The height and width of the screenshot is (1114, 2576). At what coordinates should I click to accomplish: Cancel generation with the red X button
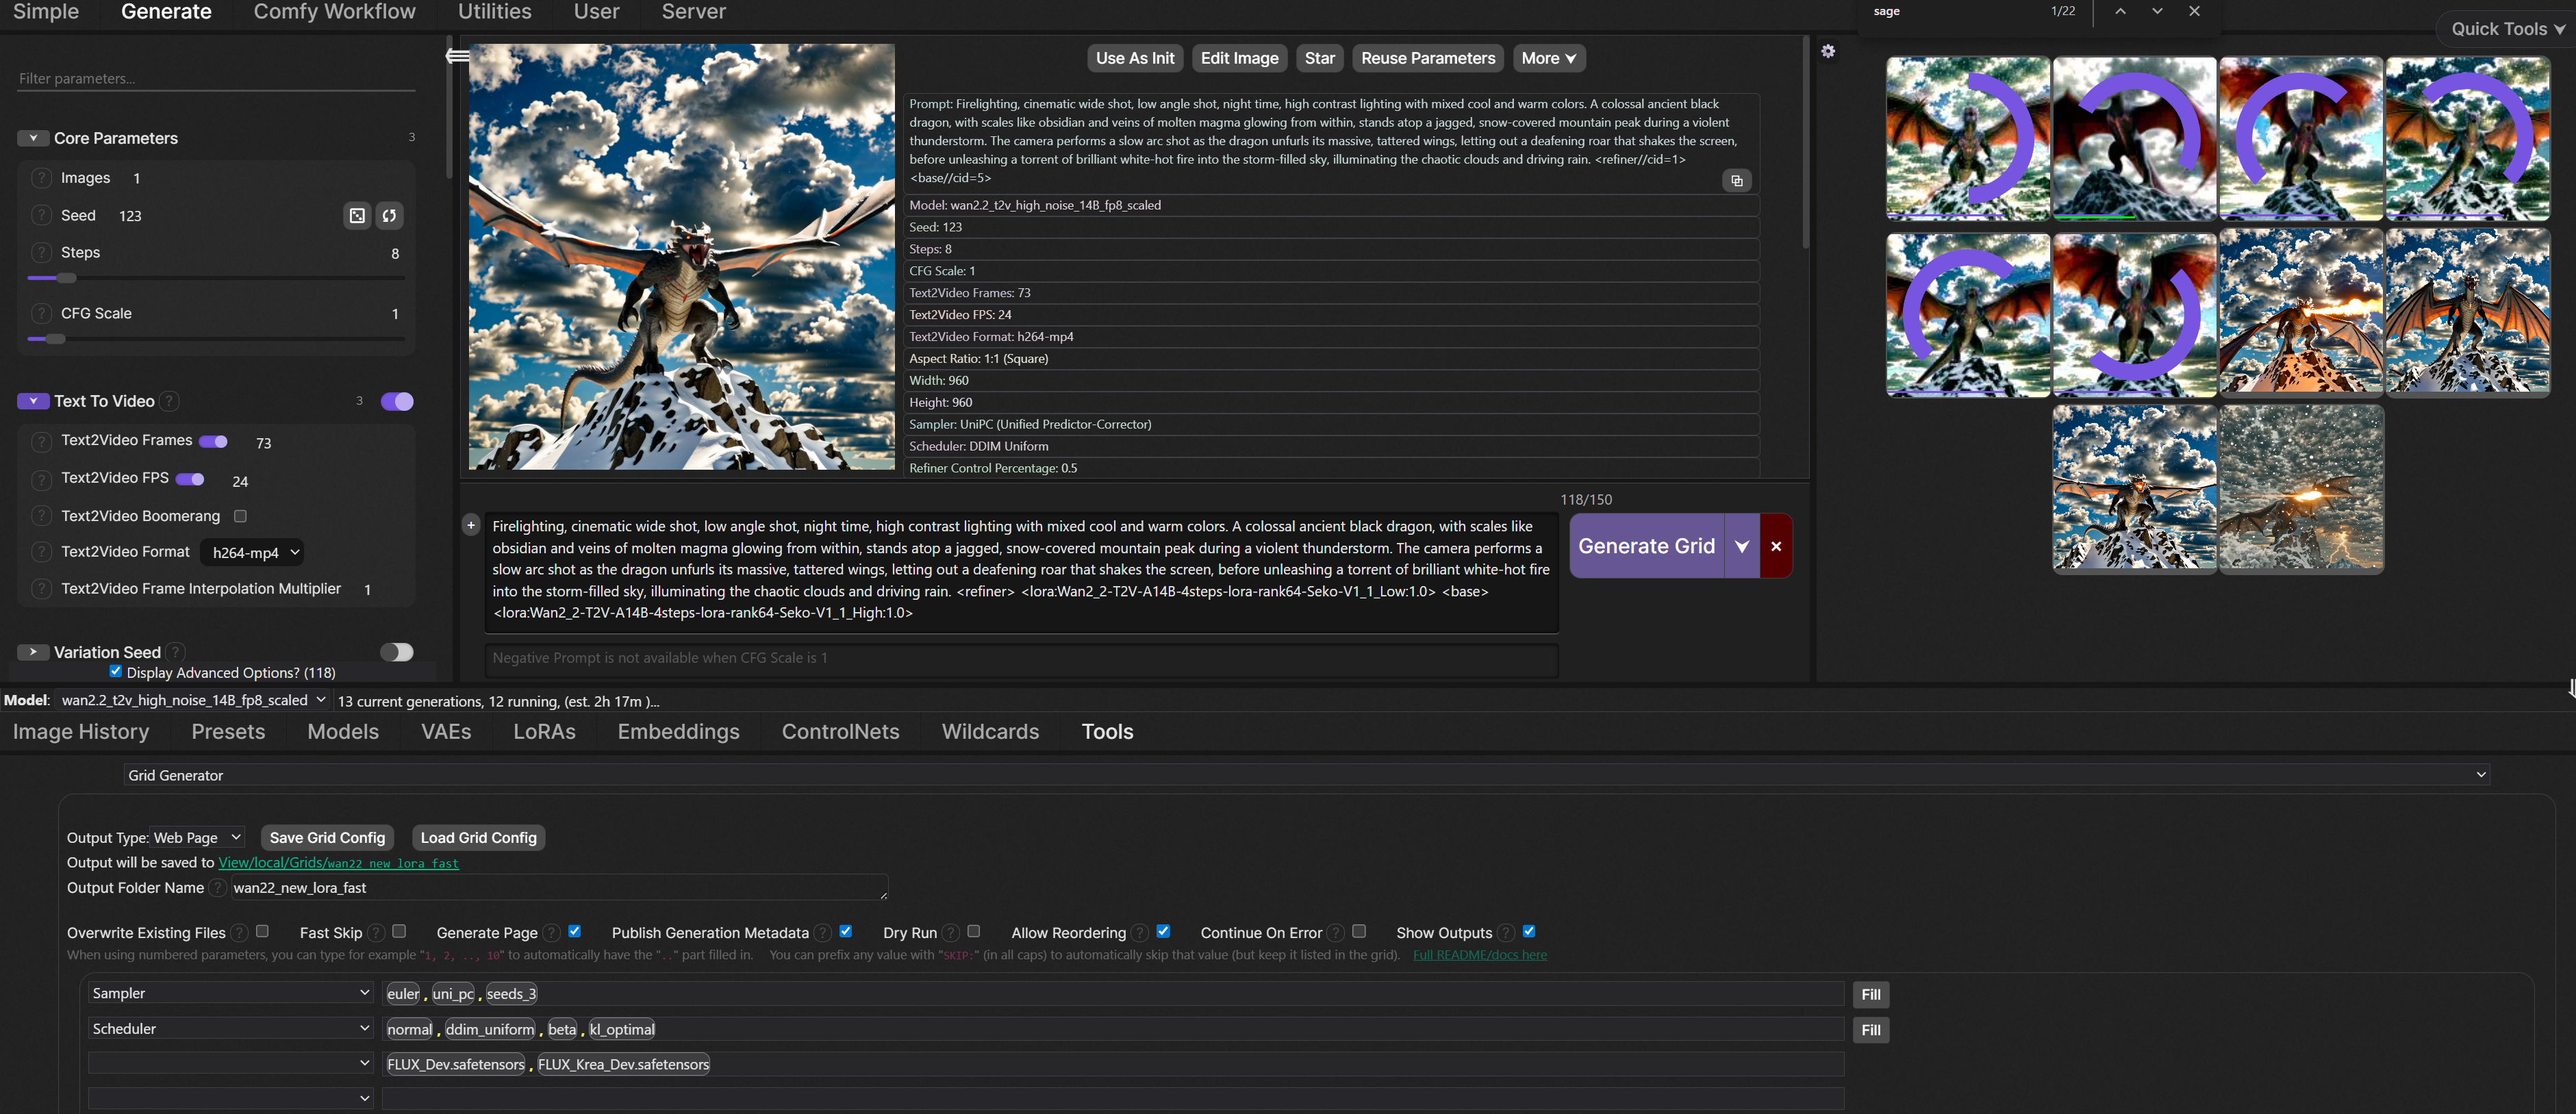(x=1775, y=546)
